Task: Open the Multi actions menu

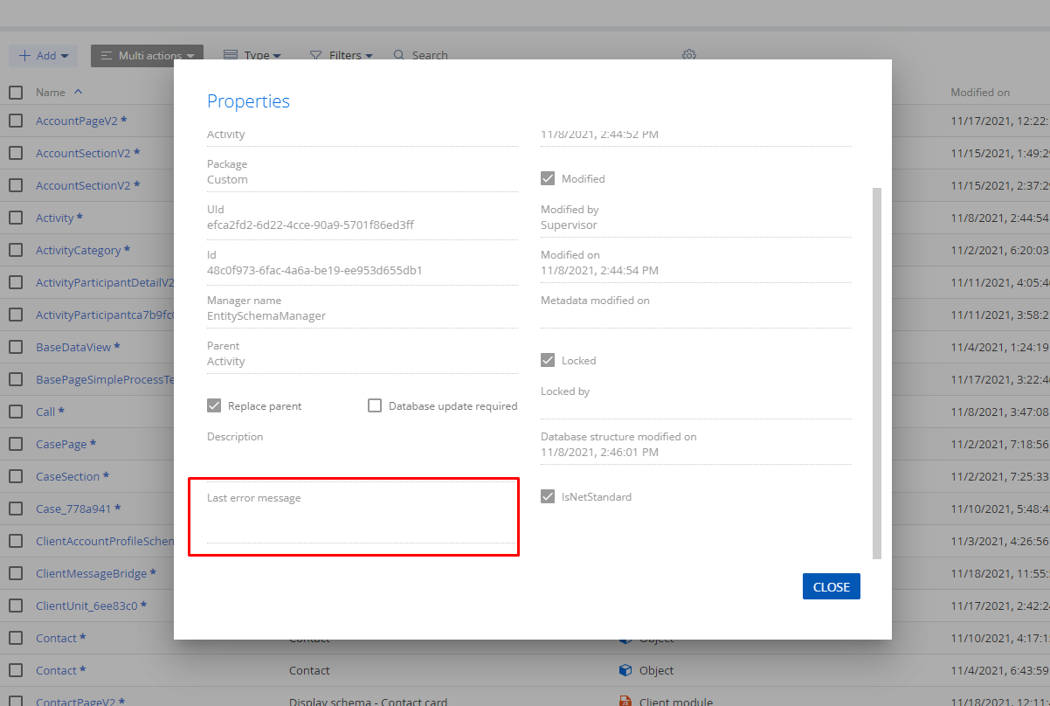Action: (147, 54)
